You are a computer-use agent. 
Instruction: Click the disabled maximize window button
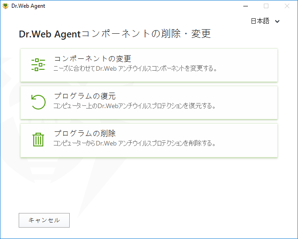pyautogui.click(x=266, y=6)
